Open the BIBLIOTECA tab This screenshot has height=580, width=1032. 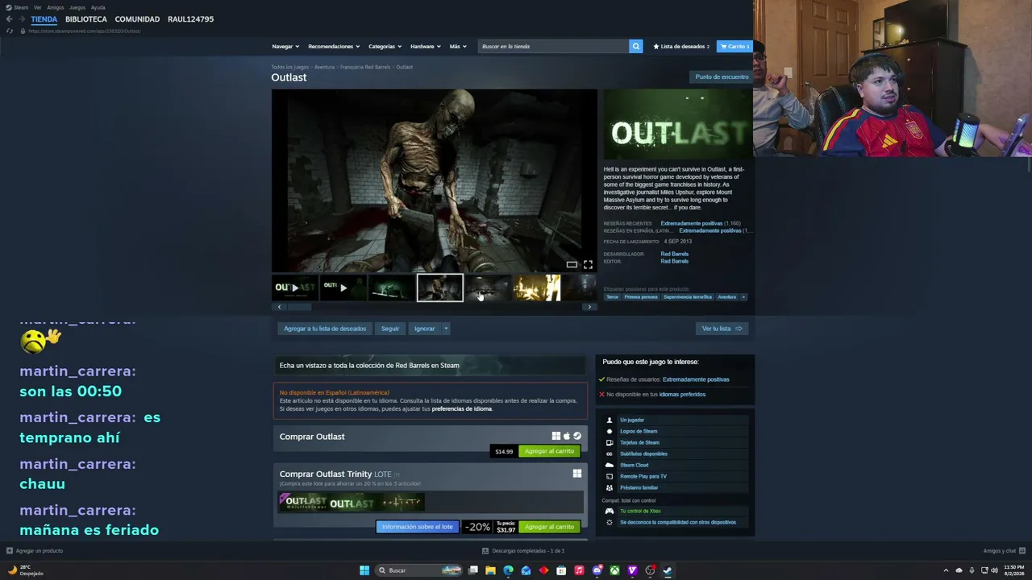[86, 19]
